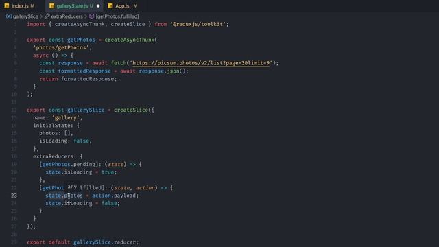Click gallerySlice in the createSlice declaration
439x247 pixels.
tap(86, 110)
